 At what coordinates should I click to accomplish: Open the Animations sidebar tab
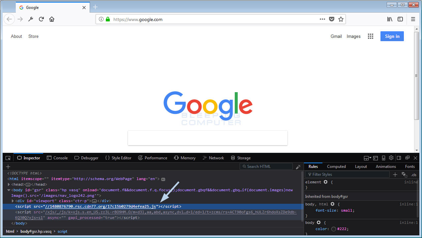click(x=386, y=167)
